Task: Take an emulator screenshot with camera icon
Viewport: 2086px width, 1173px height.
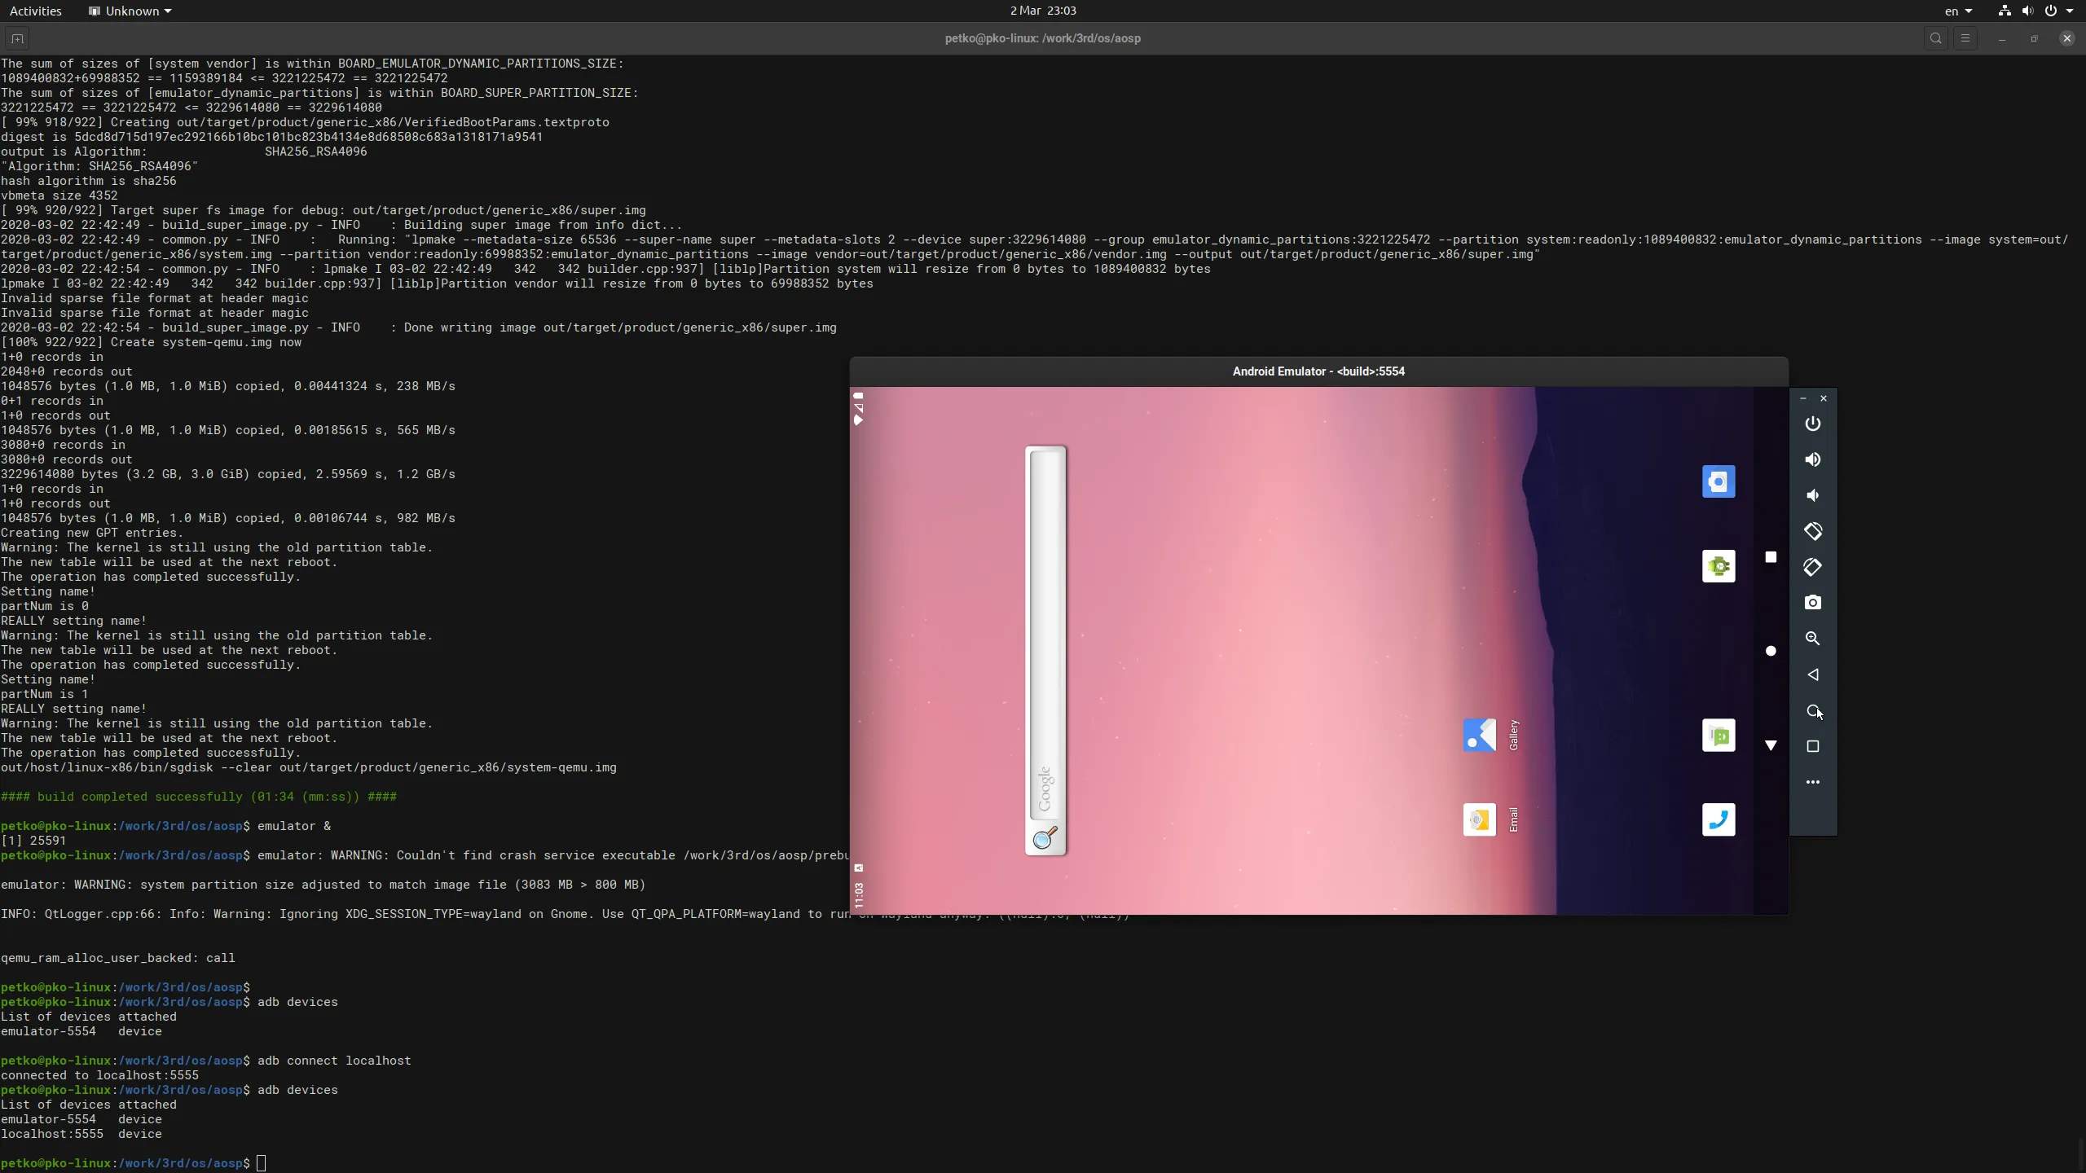Action: 1812,603
